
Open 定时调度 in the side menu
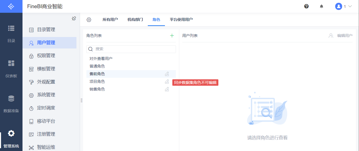46,108
